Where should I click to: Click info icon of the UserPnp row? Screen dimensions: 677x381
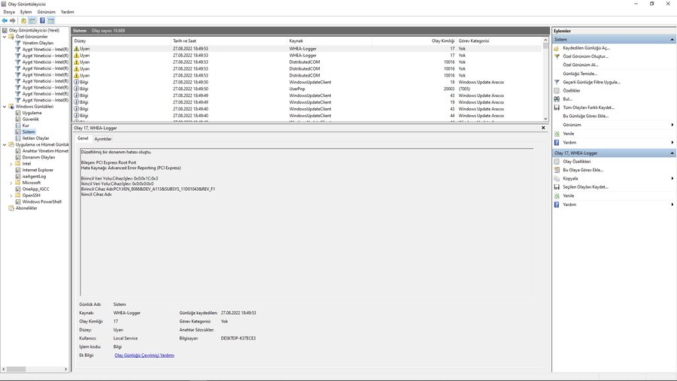pos(77,89)
